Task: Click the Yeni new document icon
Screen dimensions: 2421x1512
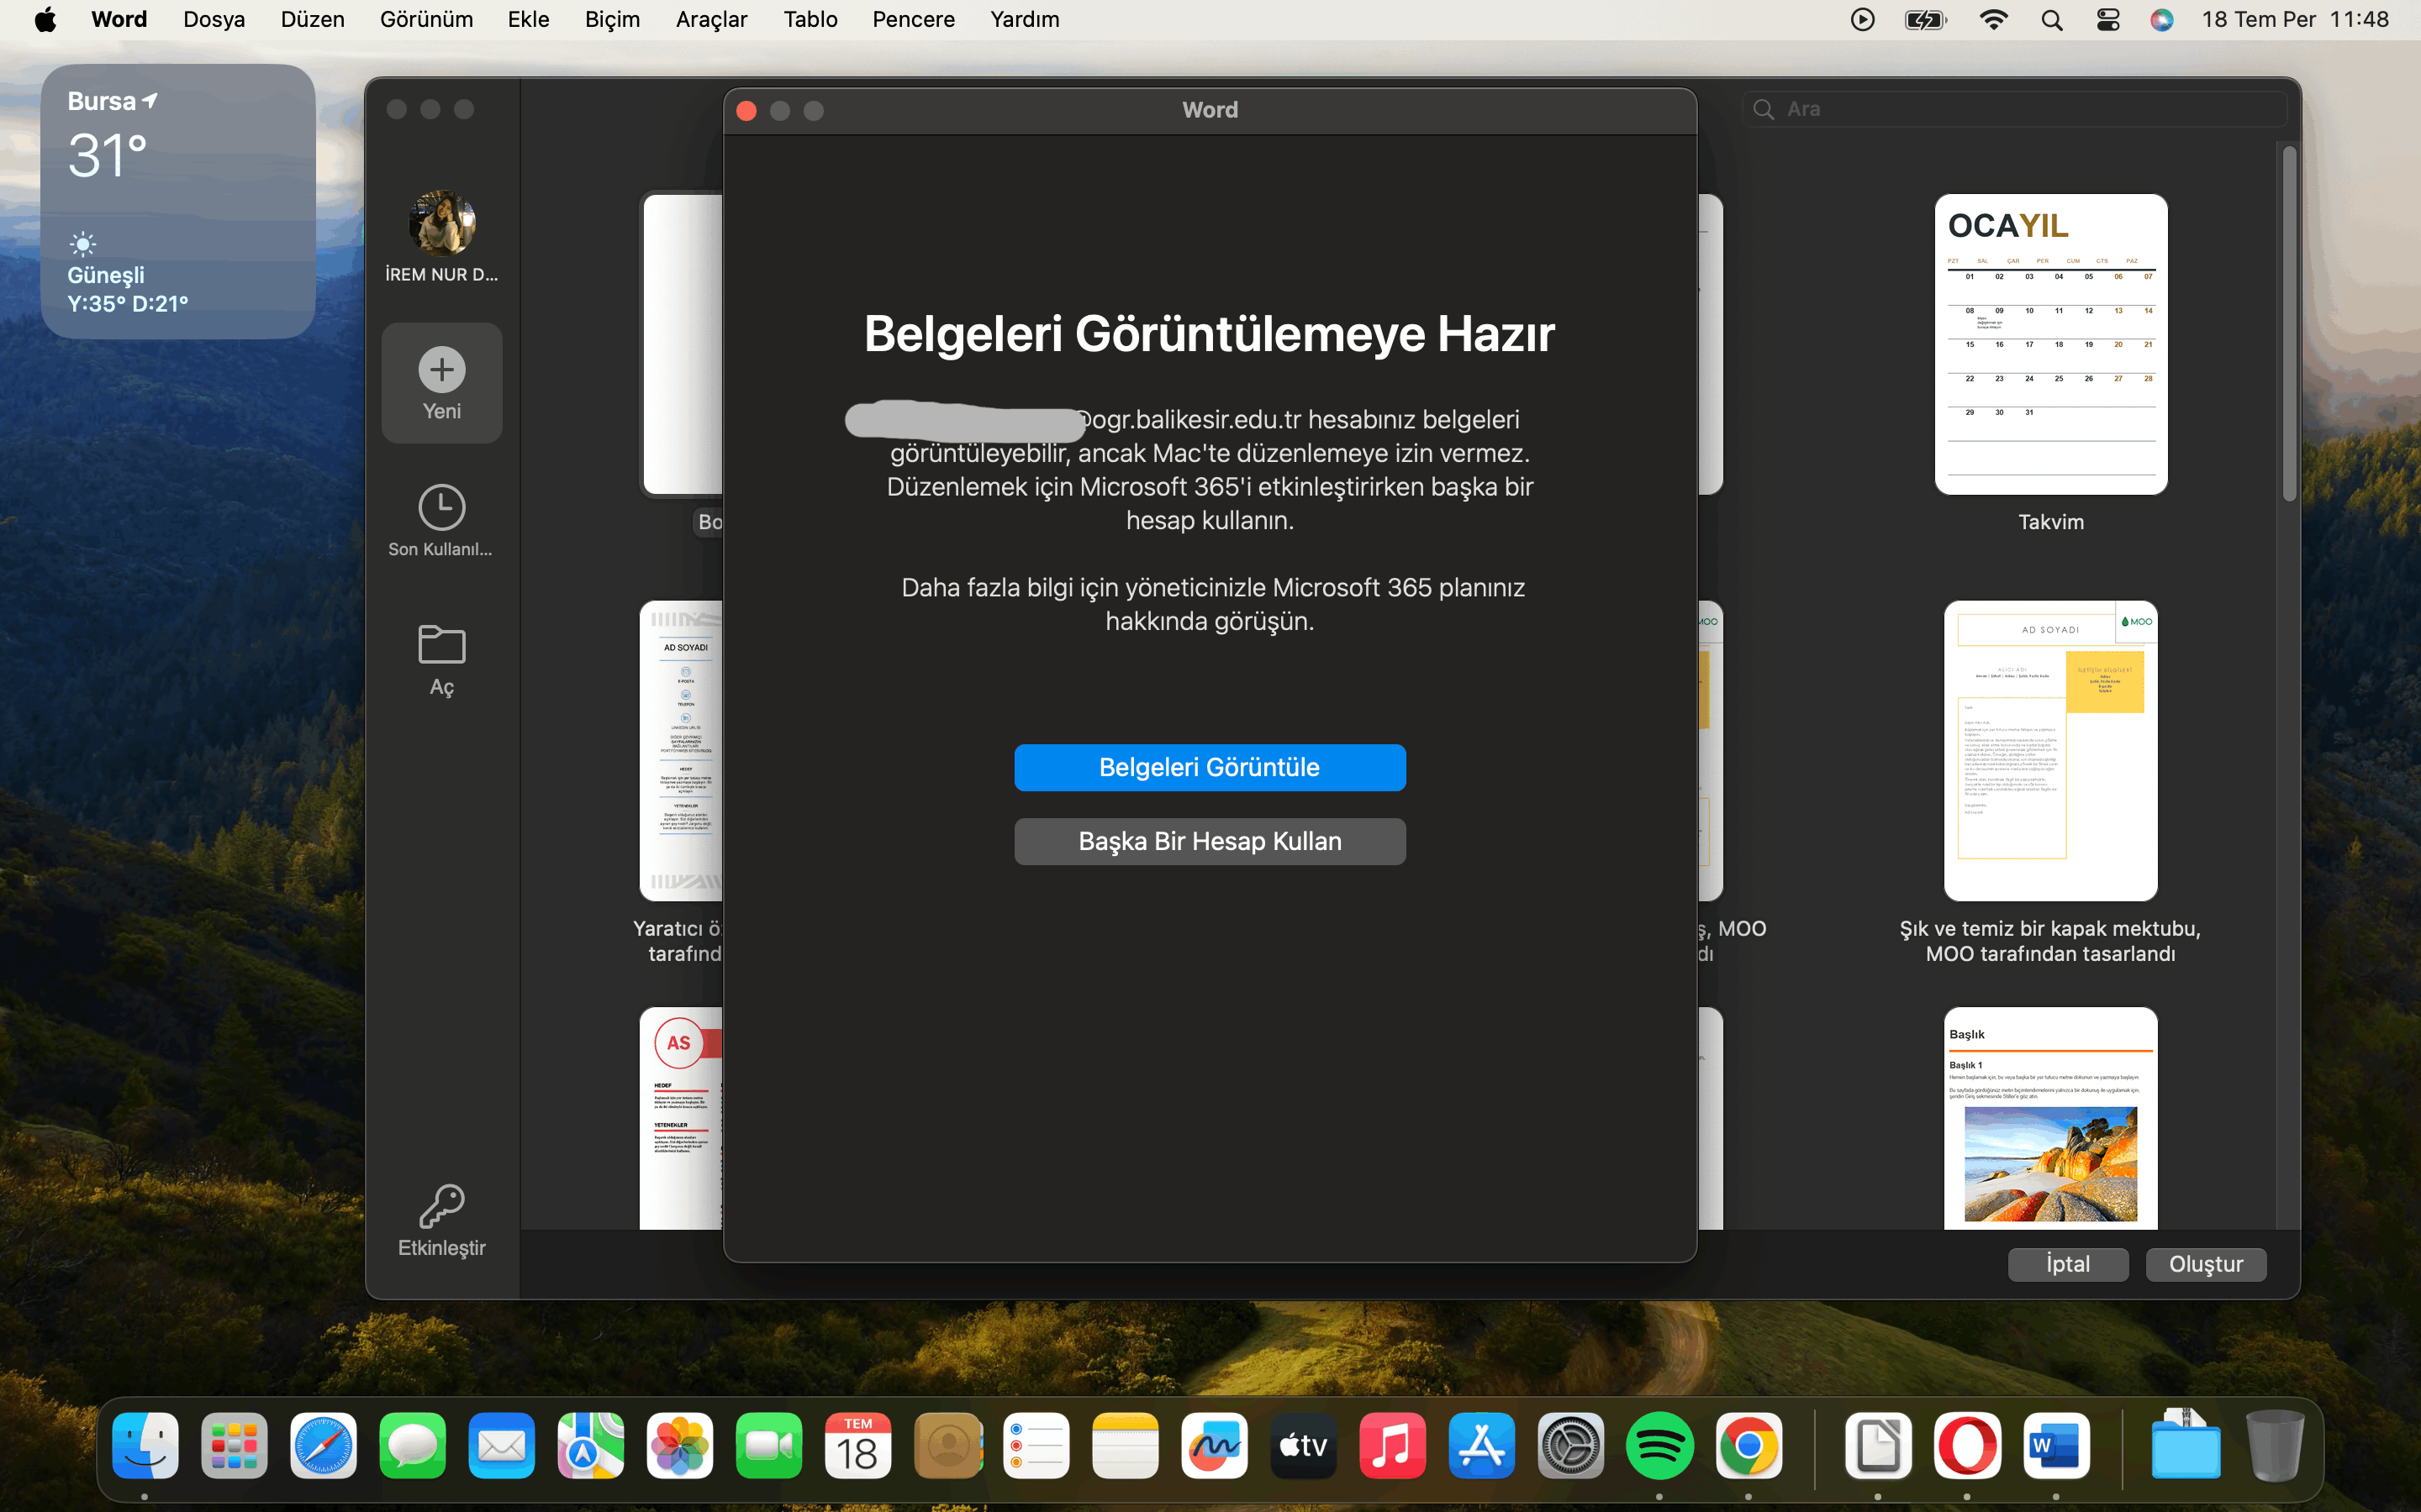Action: pyautogui.click(x=441, y=370)
